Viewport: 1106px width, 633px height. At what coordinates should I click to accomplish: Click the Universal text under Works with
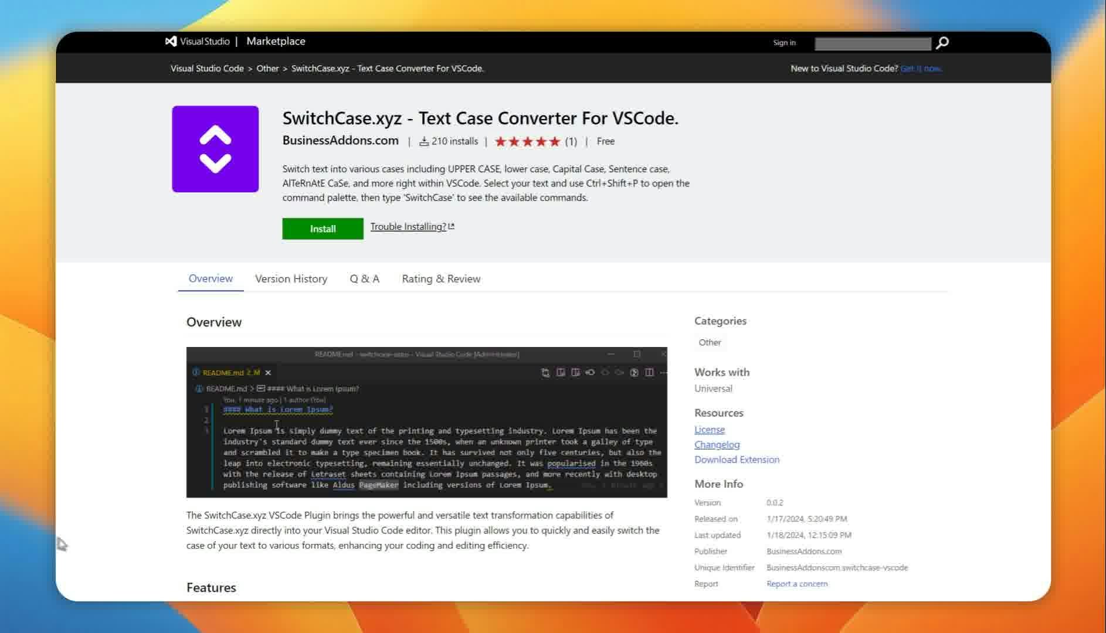(713, 389)
